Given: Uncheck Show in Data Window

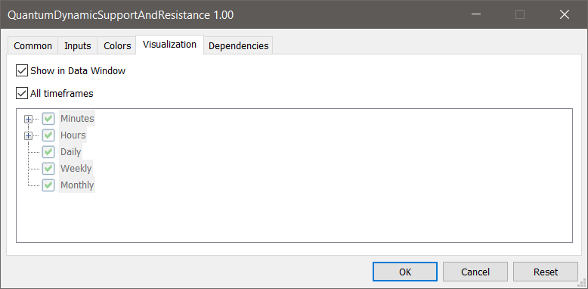Looking at the screenshot, I should [x=22, y=70].
